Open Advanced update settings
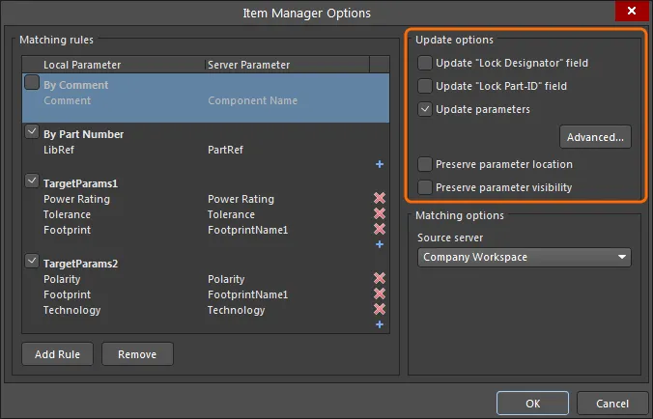This screenshot has width=653, height=419. point(595,137)
